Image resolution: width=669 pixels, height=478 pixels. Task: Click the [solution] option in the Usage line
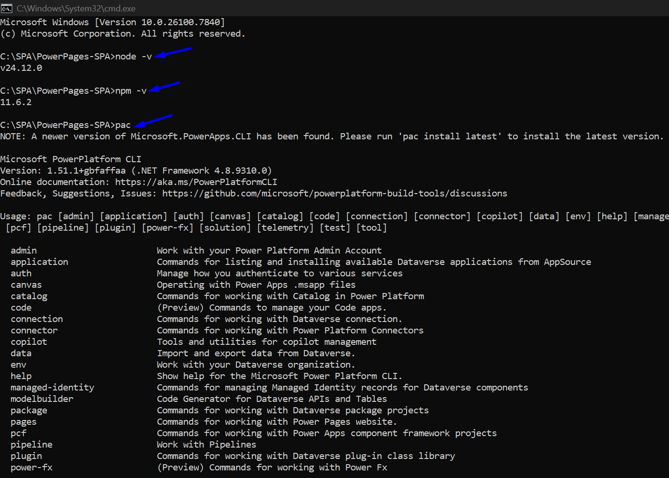tap(225, 228)
